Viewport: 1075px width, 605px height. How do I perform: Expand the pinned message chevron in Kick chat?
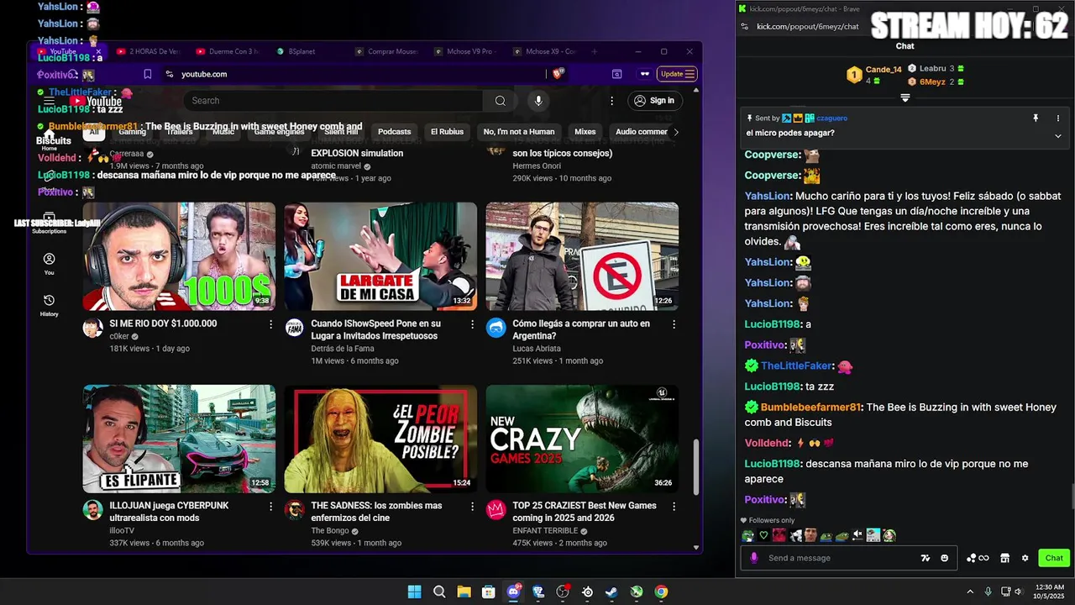click(1058, 135)
